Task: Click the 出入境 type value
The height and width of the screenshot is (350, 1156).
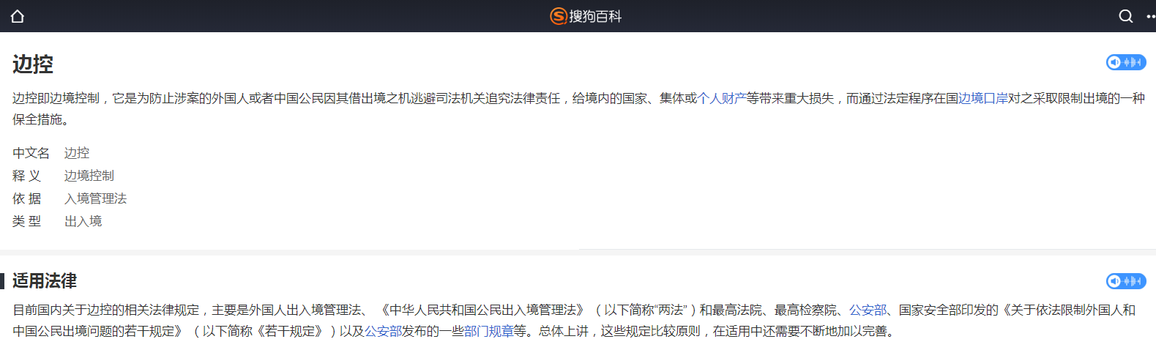Action: (83, 221)
